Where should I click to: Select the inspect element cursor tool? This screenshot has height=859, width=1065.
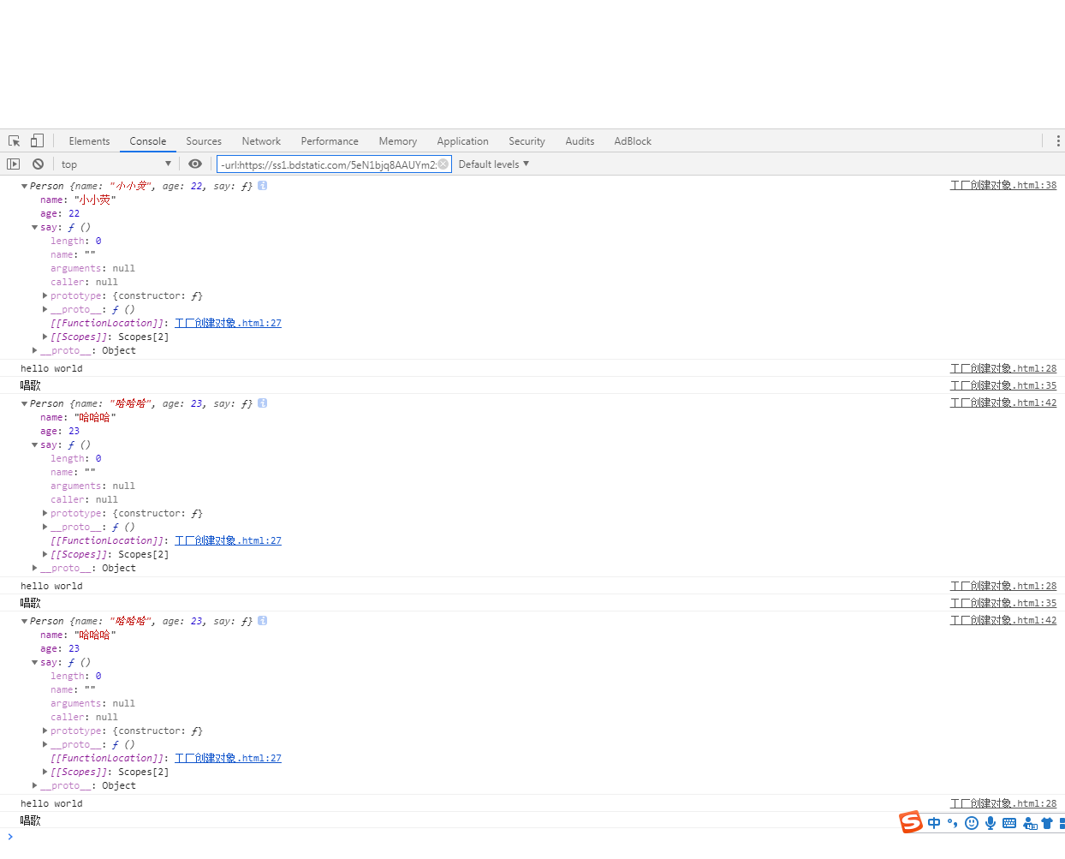point(13,140)
